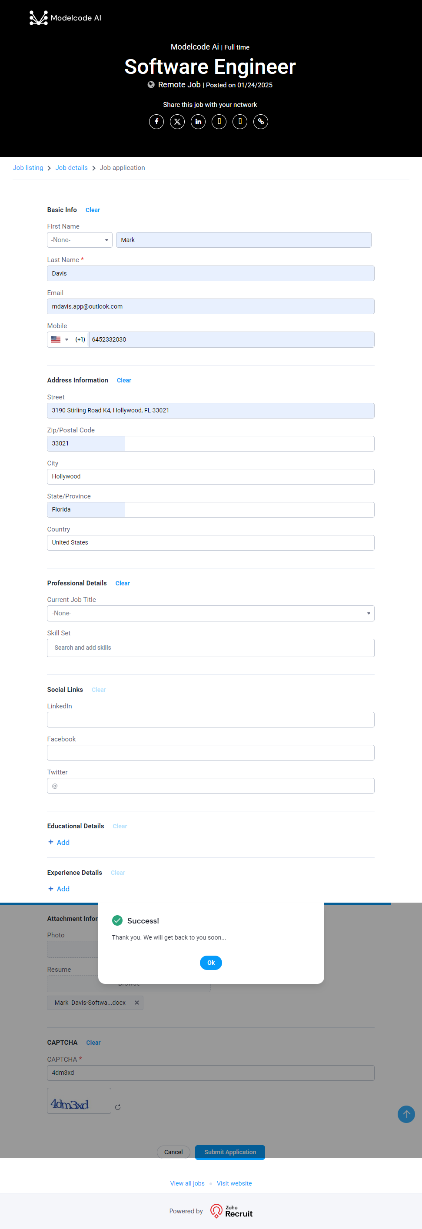The image size is (422, 1229).
Task: Add an Educational Details entry
Action: 59,843
